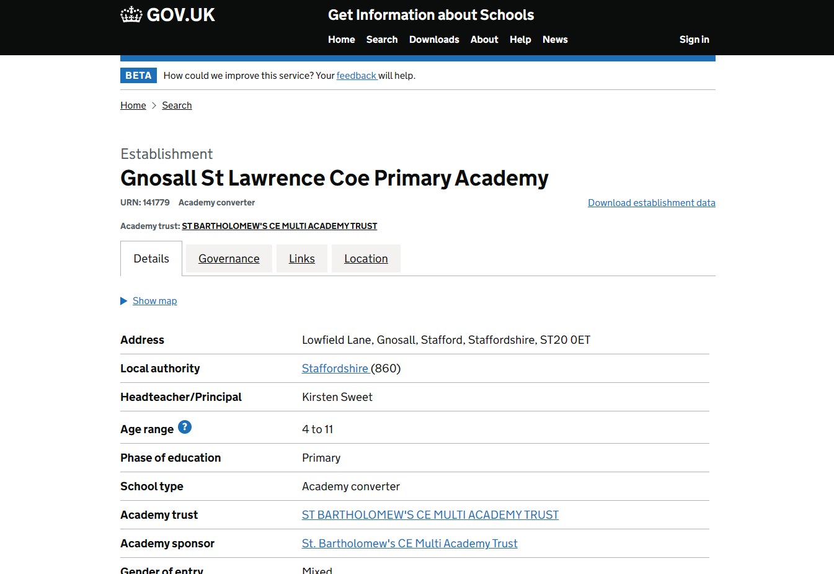
Task: Open the About navigation item
Action: click(484, 39)
